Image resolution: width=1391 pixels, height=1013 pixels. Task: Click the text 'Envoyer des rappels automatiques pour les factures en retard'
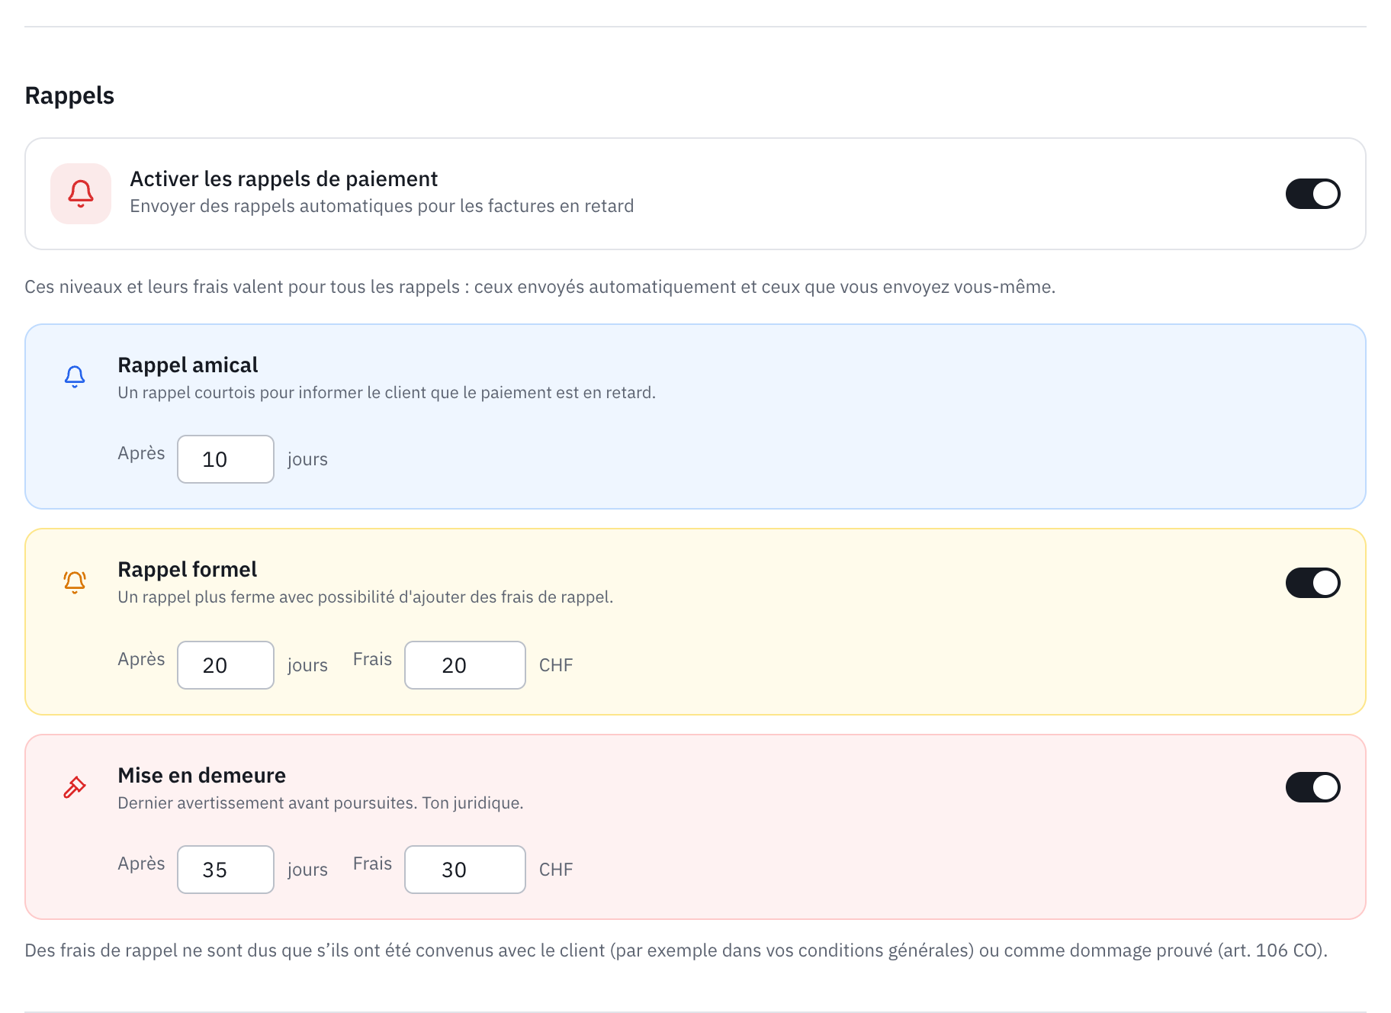[382, 206]
